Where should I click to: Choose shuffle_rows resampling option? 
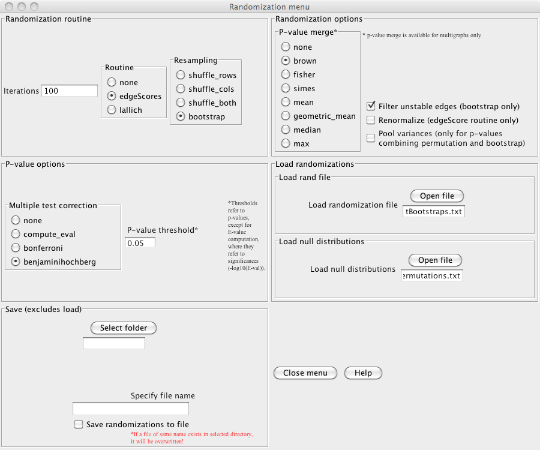click(181, 76)
